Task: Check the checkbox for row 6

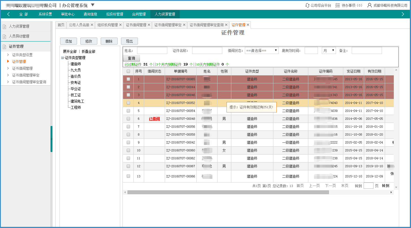Action: [128, 119]
